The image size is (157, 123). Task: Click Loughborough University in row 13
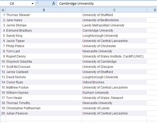[114, 77]
